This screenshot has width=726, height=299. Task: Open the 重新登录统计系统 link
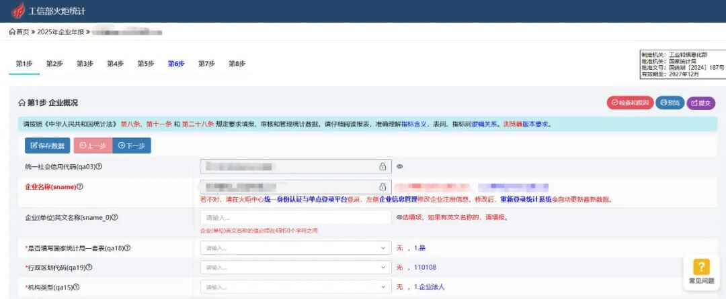tap(526, 199)
